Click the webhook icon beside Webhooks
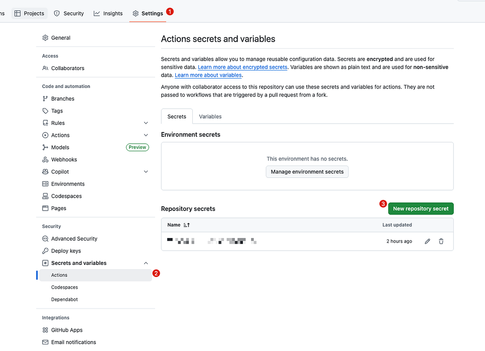 pos(45,160)
